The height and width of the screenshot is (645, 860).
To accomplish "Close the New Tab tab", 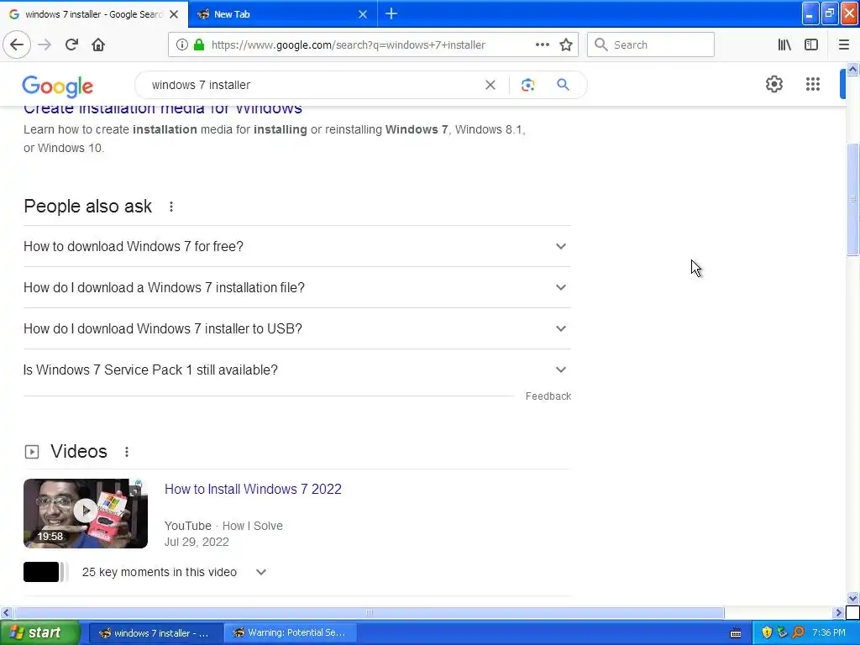I will 363,14.
